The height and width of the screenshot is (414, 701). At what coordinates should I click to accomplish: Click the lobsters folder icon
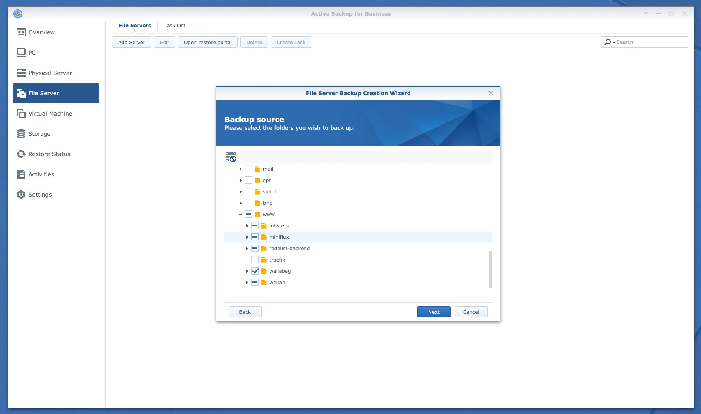(264, 226)
